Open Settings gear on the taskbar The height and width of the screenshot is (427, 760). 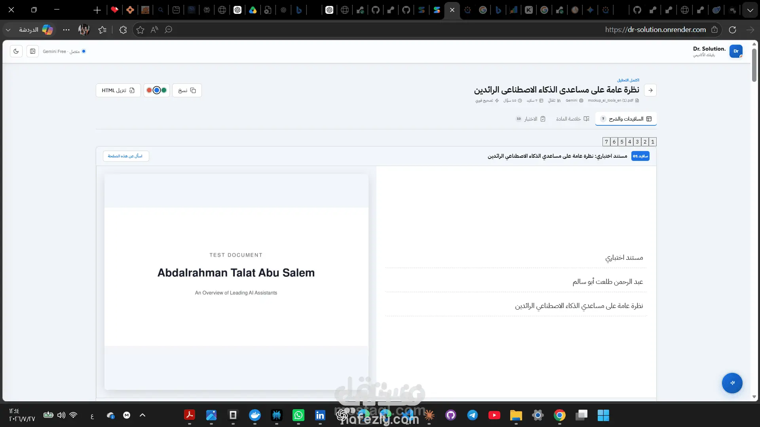(538, 415)
